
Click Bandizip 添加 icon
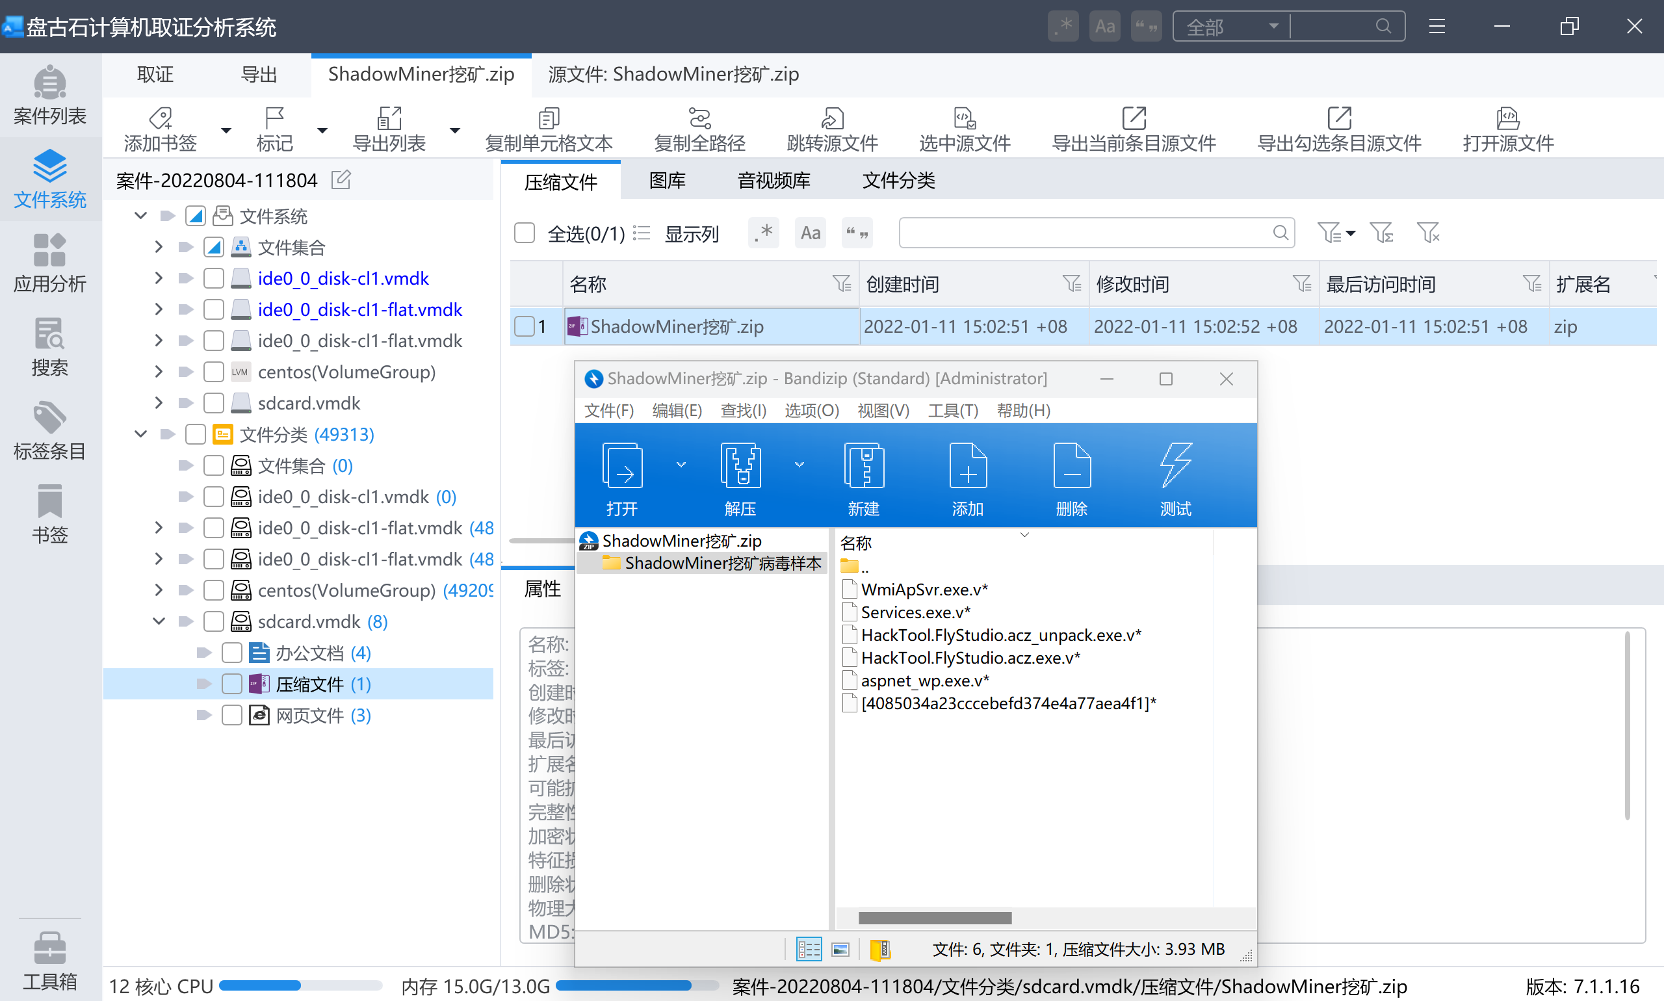click(x=968, y=465)
